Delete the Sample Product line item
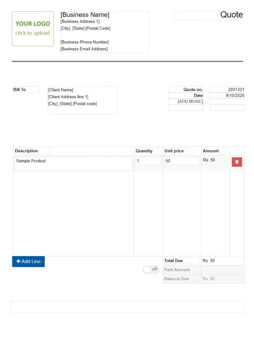 click(237, 162)
